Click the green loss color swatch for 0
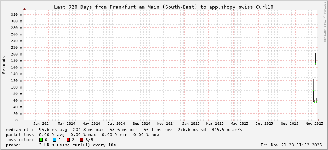This screenshot has width=328, height=150. (x=41, y=140)
